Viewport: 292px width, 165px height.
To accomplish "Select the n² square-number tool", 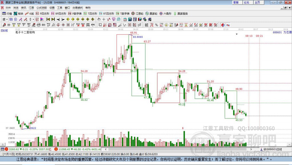I will (48, 25).
